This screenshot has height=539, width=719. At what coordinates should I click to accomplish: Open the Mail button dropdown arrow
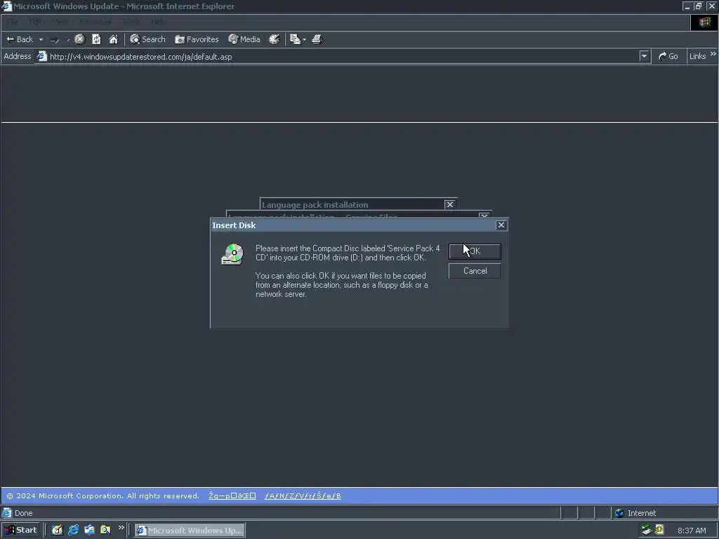click(x=305, y=40)
